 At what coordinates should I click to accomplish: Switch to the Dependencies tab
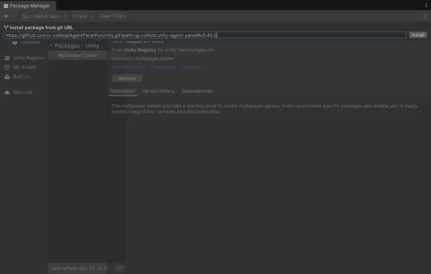tap(197, 91)
